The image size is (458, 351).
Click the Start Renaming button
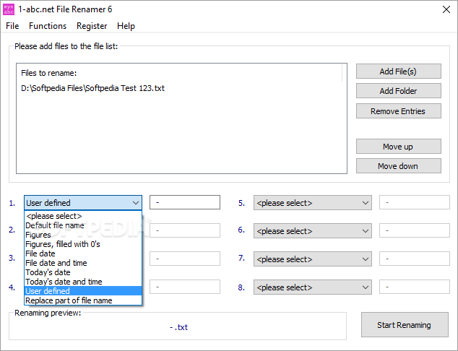pyautogui.click(x=405, y=325)
